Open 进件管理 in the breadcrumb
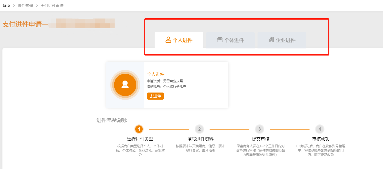Viewport: 383px width, 169px height. [25, 6]
